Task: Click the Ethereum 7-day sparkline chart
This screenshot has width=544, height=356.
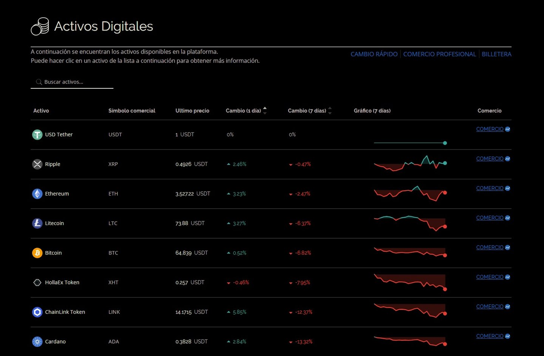Action: click(x=410, y=193)
